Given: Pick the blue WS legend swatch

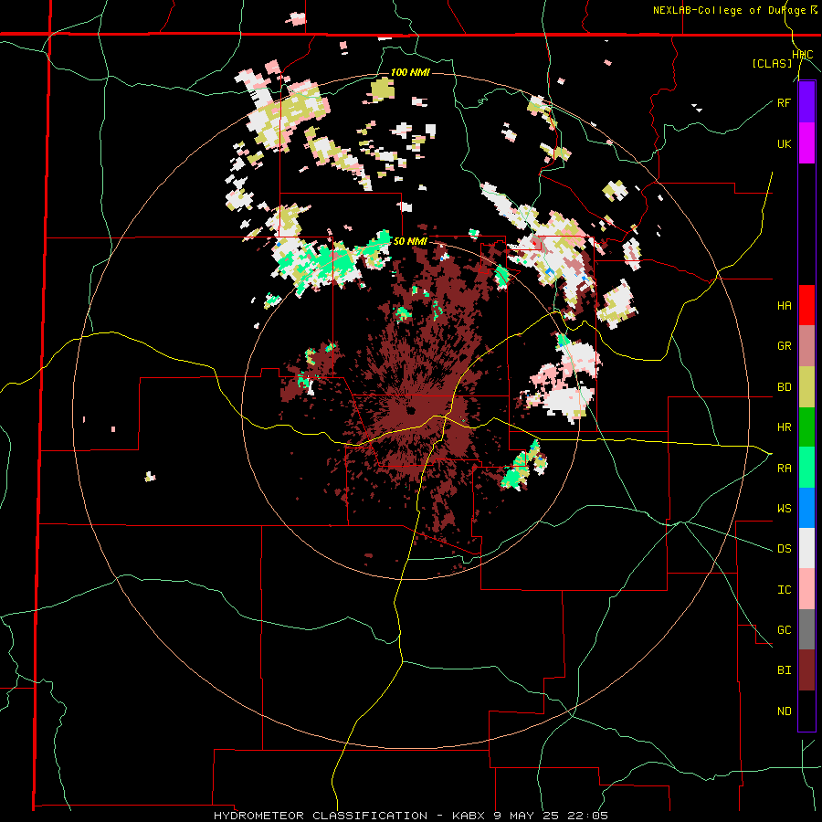Looking at the screenshot, I should point(806,508).
